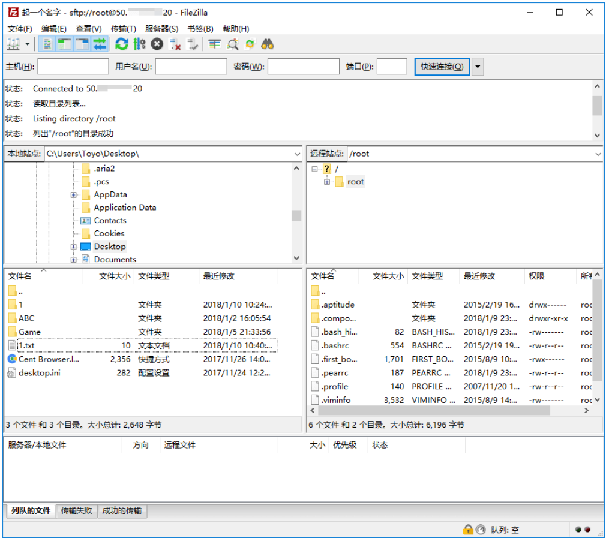Click the 端口(P) port input field
The height and width of the screenshot is (541, 606).
[392, 67]
